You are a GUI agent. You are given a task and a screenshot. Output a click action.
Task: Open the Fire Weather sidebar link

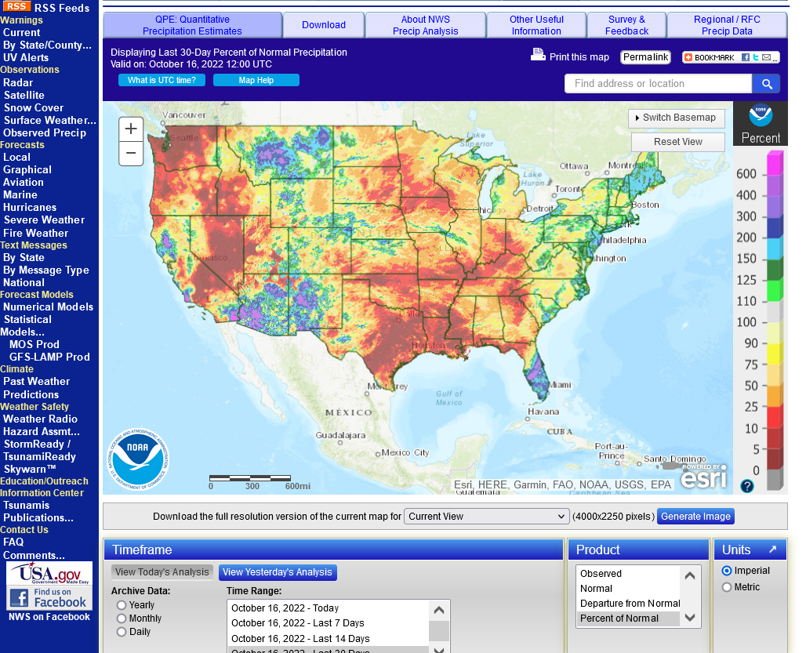coord(36,234)
